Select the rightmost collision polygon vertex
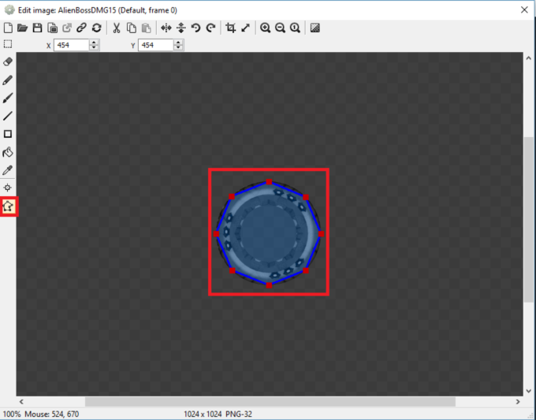The width and height of the screenshot is (536, 420). (x=321, y=234)
